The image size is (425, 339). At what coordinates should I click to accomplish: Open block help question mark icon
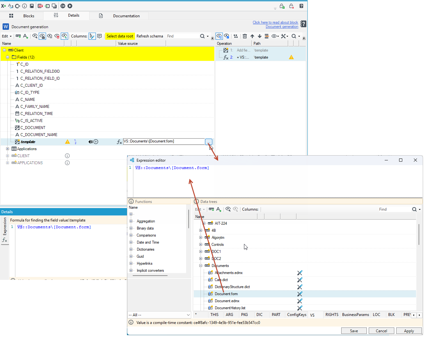[x=303, y=24]
